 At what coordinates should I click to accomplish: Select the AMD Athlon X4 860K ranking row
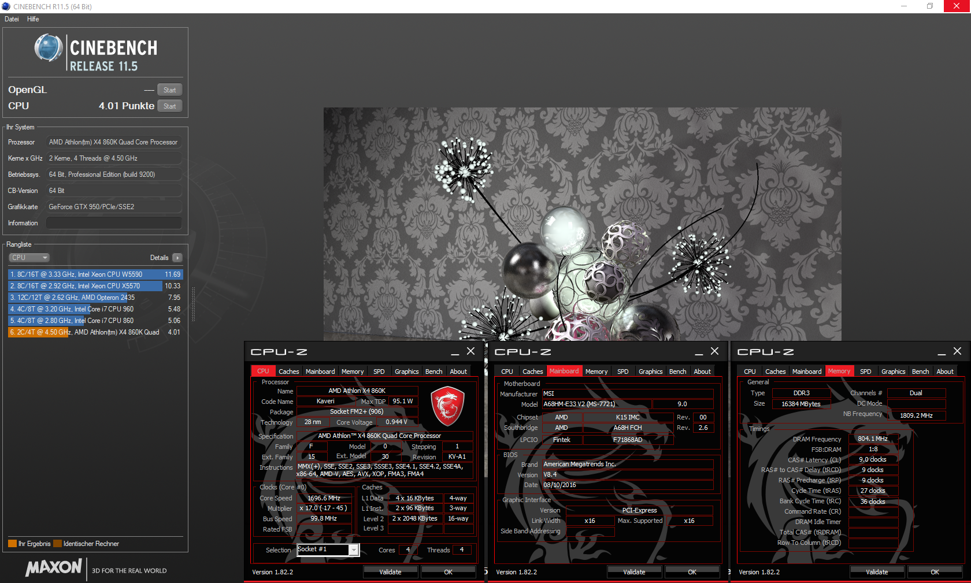pyautogui.click(x=95, y=332)
